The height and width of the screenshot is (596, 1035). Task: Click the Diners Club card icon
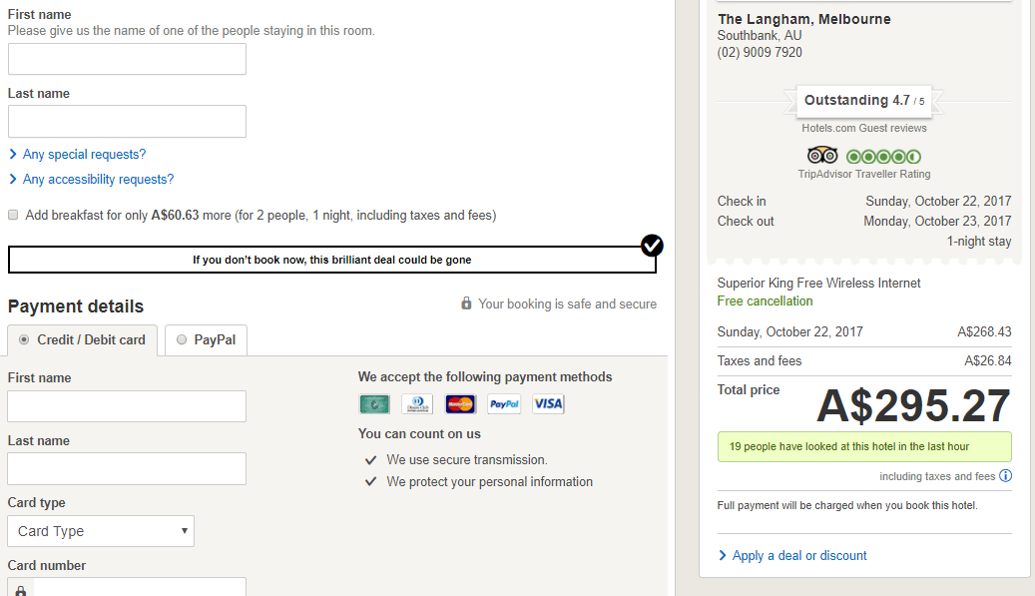tap(417, 404)
